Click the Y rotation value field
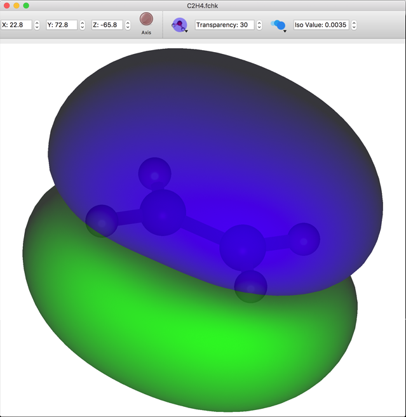 (62, 25)
